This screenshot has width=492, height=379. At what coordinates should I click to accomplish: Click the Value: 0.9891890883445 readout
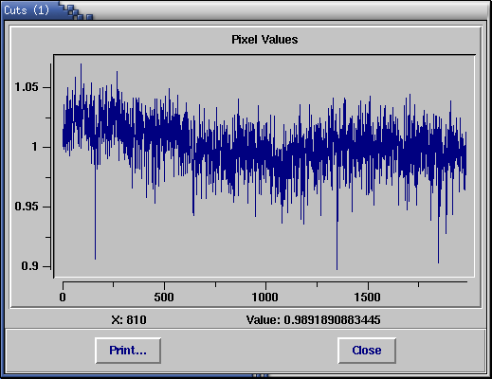(313, 320)
